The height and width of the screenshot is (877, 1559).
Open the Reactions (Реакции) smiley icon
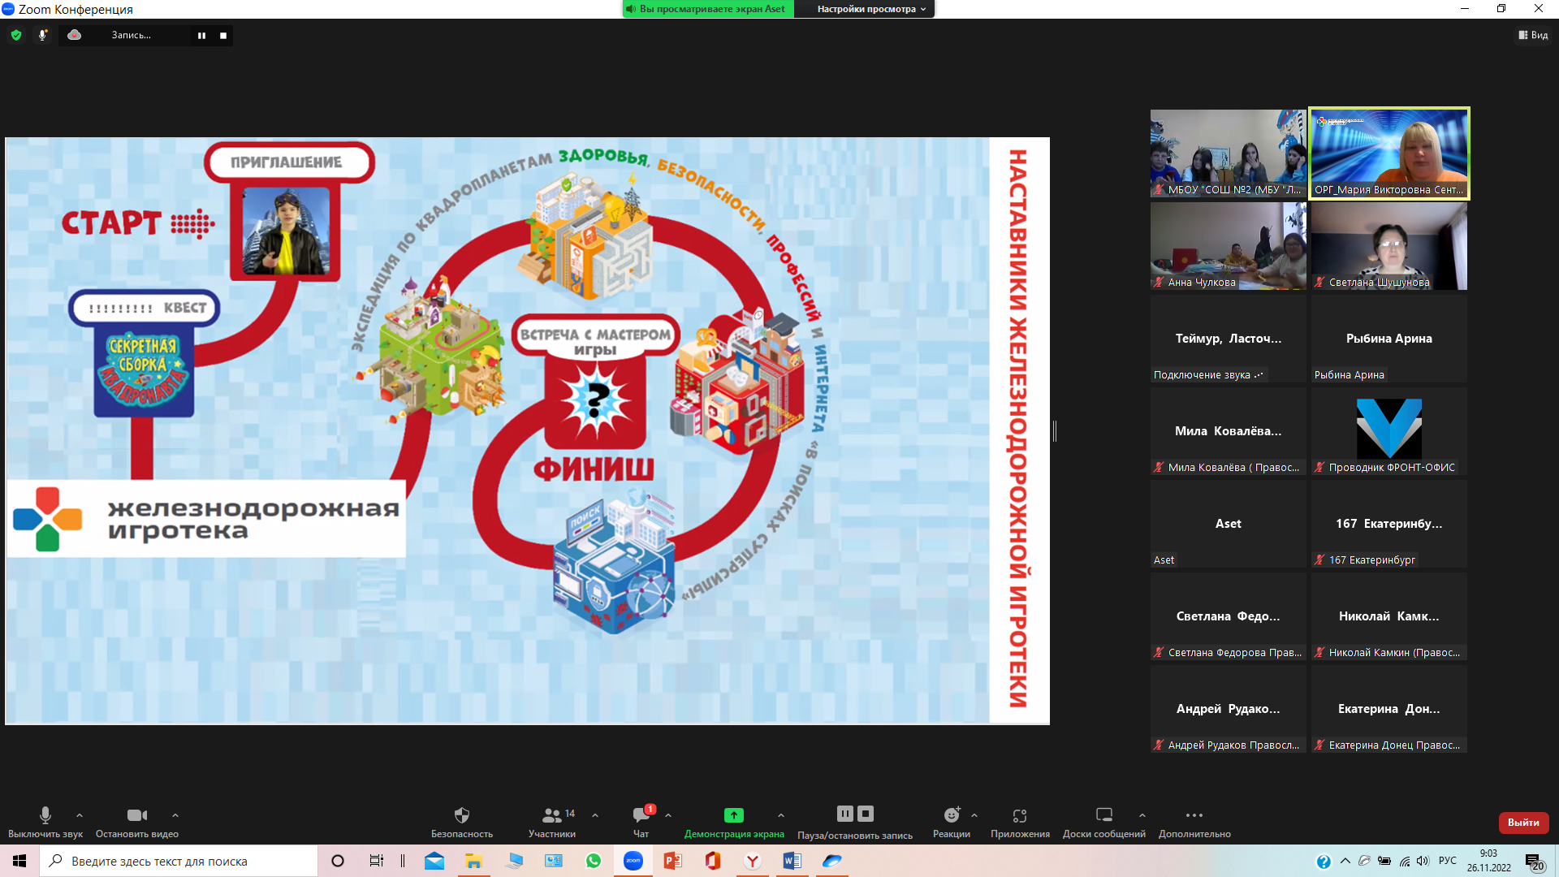[x=952, y=814]
